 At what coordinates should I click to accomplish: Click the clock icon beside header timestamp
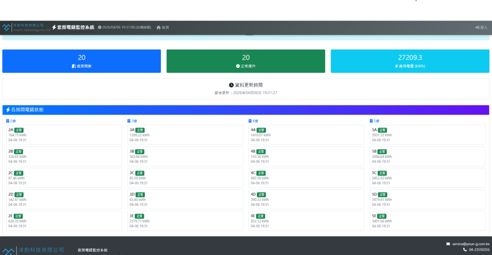click(x=100, y=27)
